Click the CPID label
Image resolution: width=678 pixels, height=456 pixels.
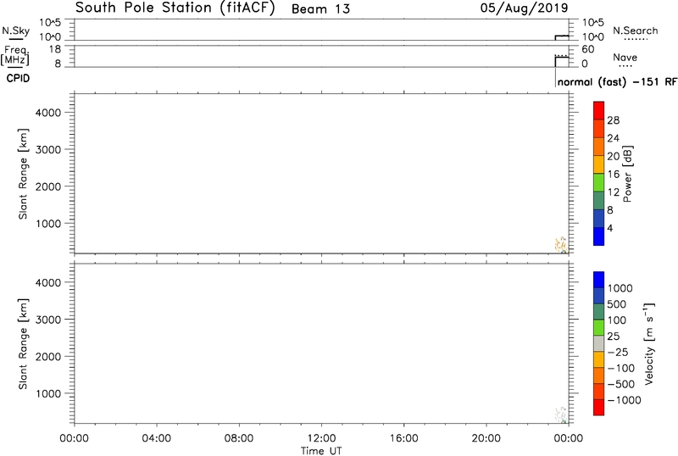pos(18,78)
